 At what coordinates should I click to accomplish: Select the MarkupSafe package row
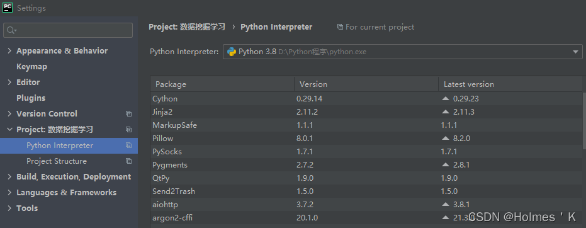point(366,125)
